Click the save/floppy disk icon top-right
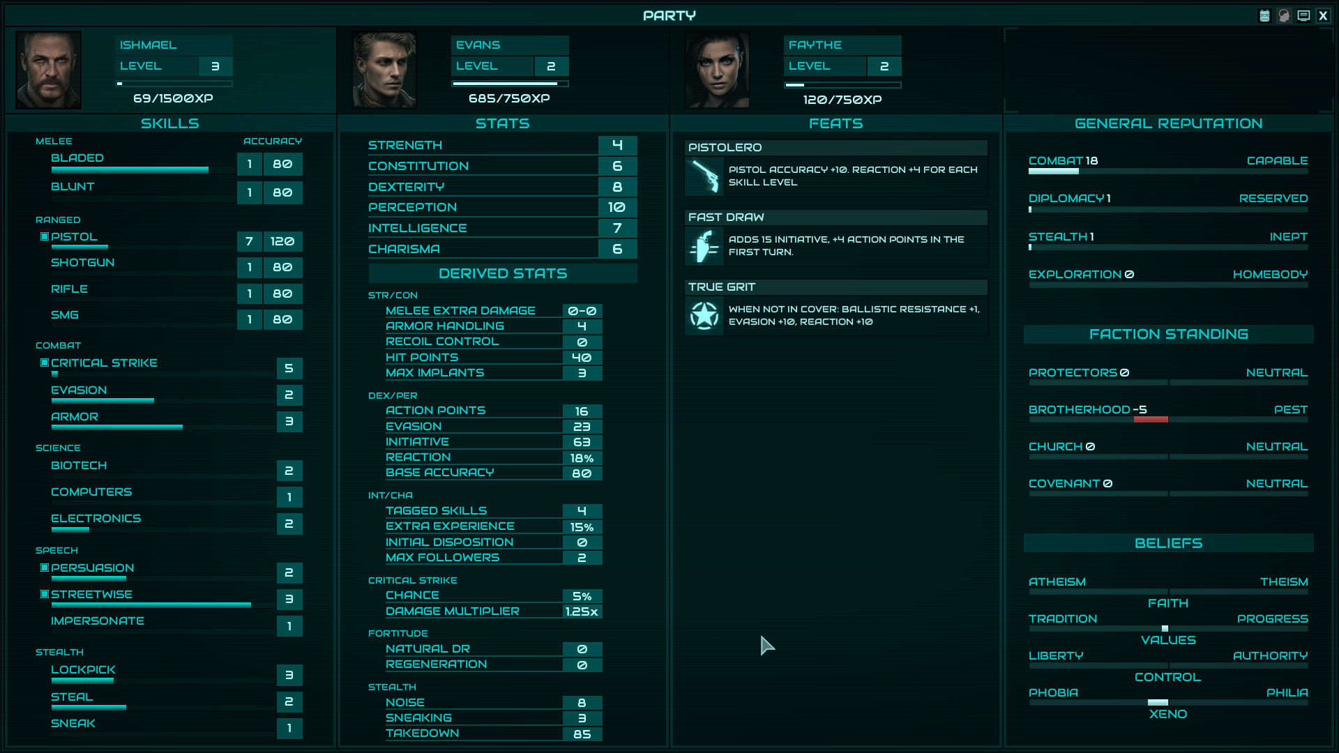The image size is (1339, 753). [x=1264, y=14]
